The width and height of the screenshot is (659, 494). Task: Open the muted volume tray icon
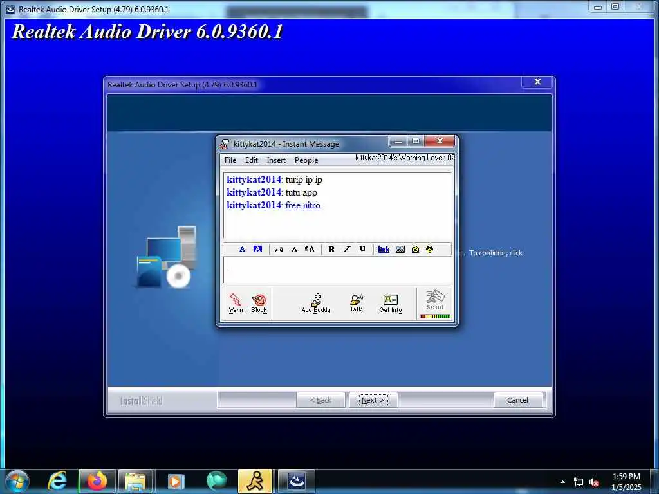click(x=594, y=482)
